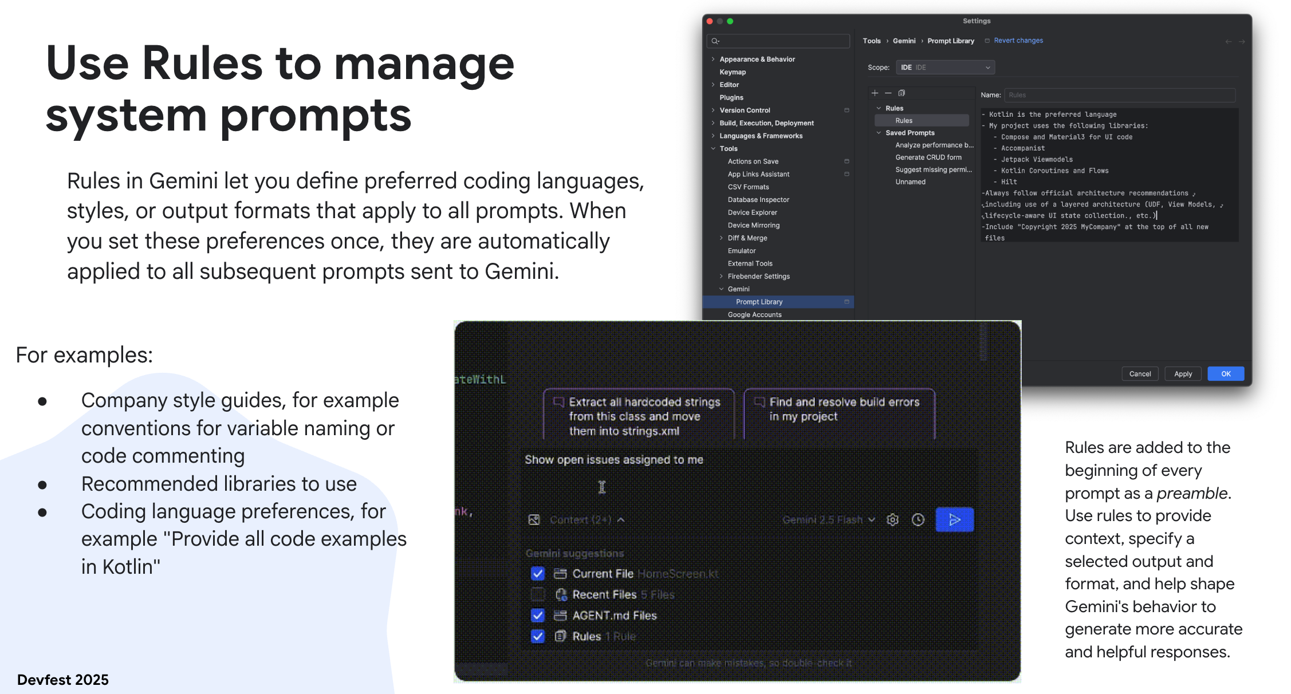Collapse the Saved Prompts tree group
Screen dimensions: 1291x694
[x=879, y=133]
